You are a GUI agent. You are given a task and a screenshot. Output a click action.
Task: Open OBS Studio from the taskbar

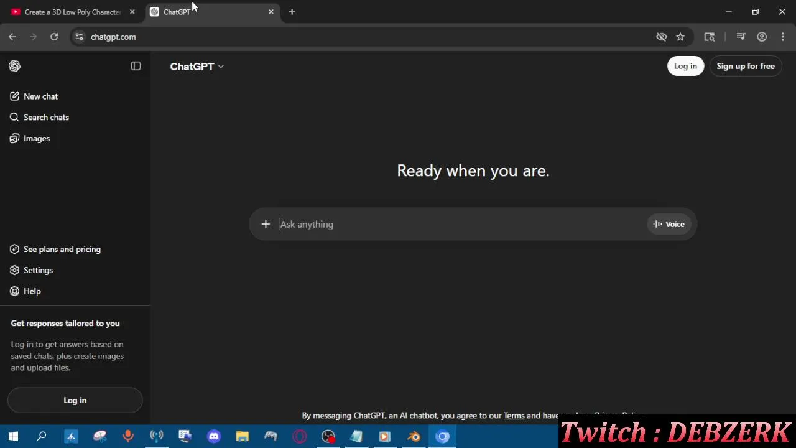(328, 436)
